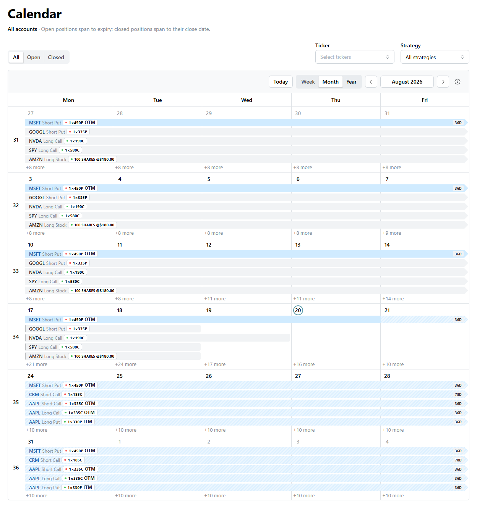Select the Month view tab
Screen dimensions: 477x508
point(330,82)
